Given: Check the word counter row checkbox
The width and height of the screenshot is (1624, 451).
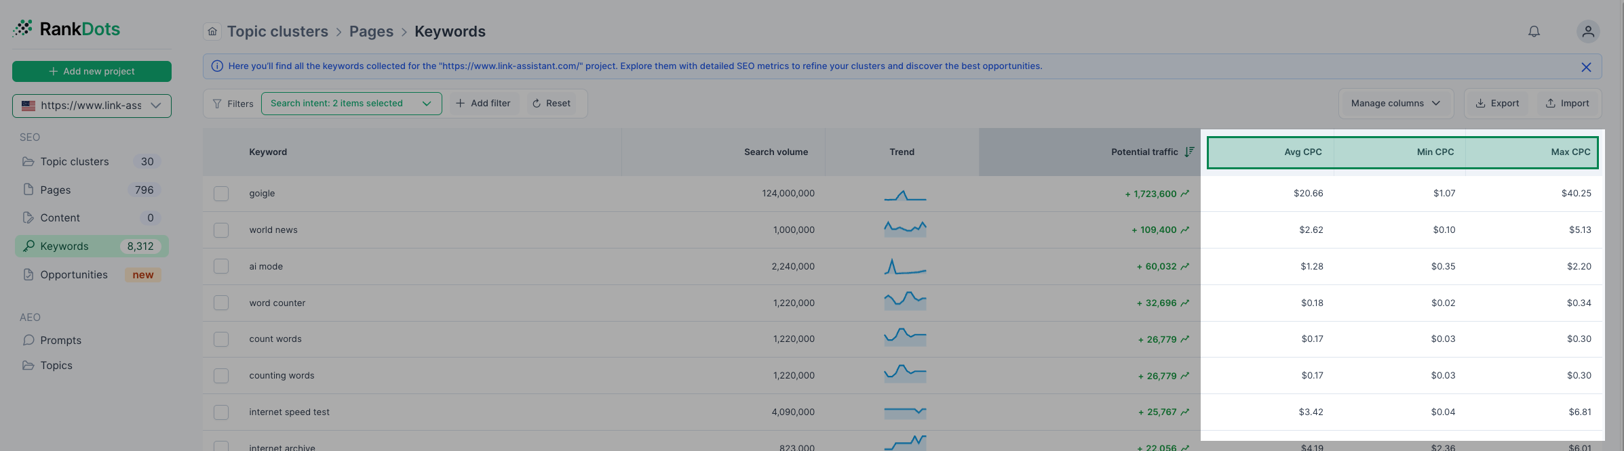Looking at the screenshot, I should (x=221, y=303).
